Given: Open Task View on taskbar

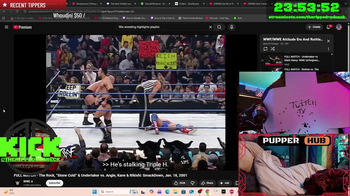Looking at the screenshot, I should 143,192.
